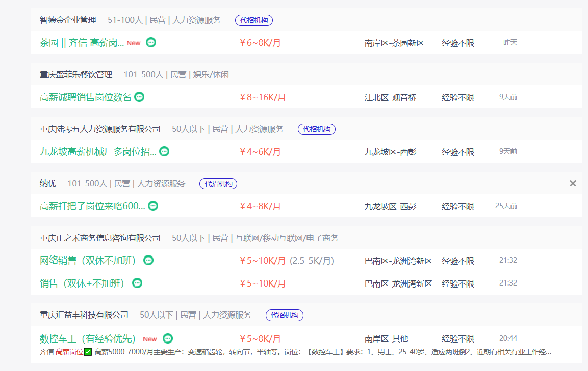Viewport: 588px width, 371px height.
Task: Click company name 重庆陆零五人力资源服务有限公司
Action: (100, 129)
